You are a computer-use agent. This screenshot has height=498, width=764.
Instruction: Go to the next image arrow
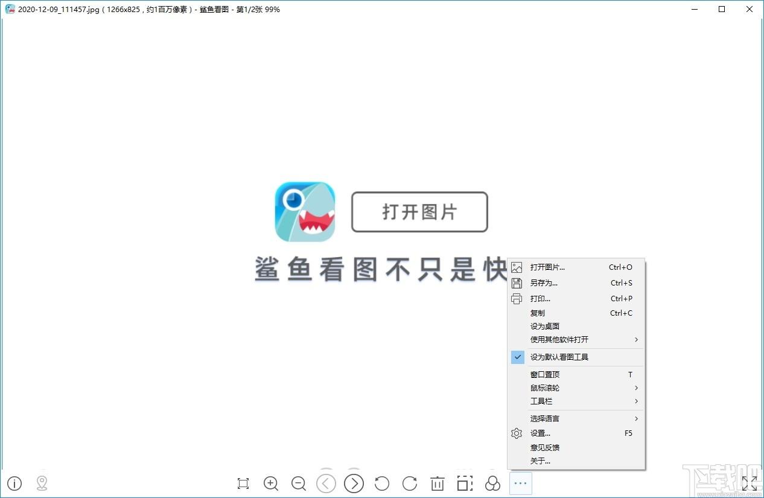354,484
